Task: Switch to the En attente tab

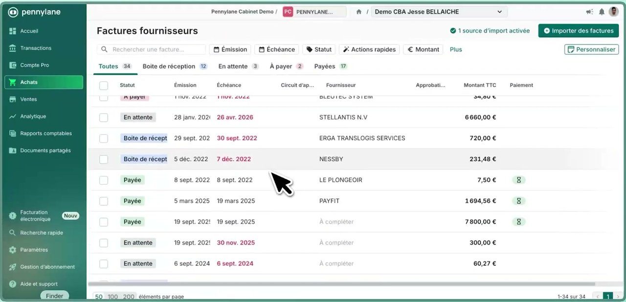Action: click(x=238, y=66)
